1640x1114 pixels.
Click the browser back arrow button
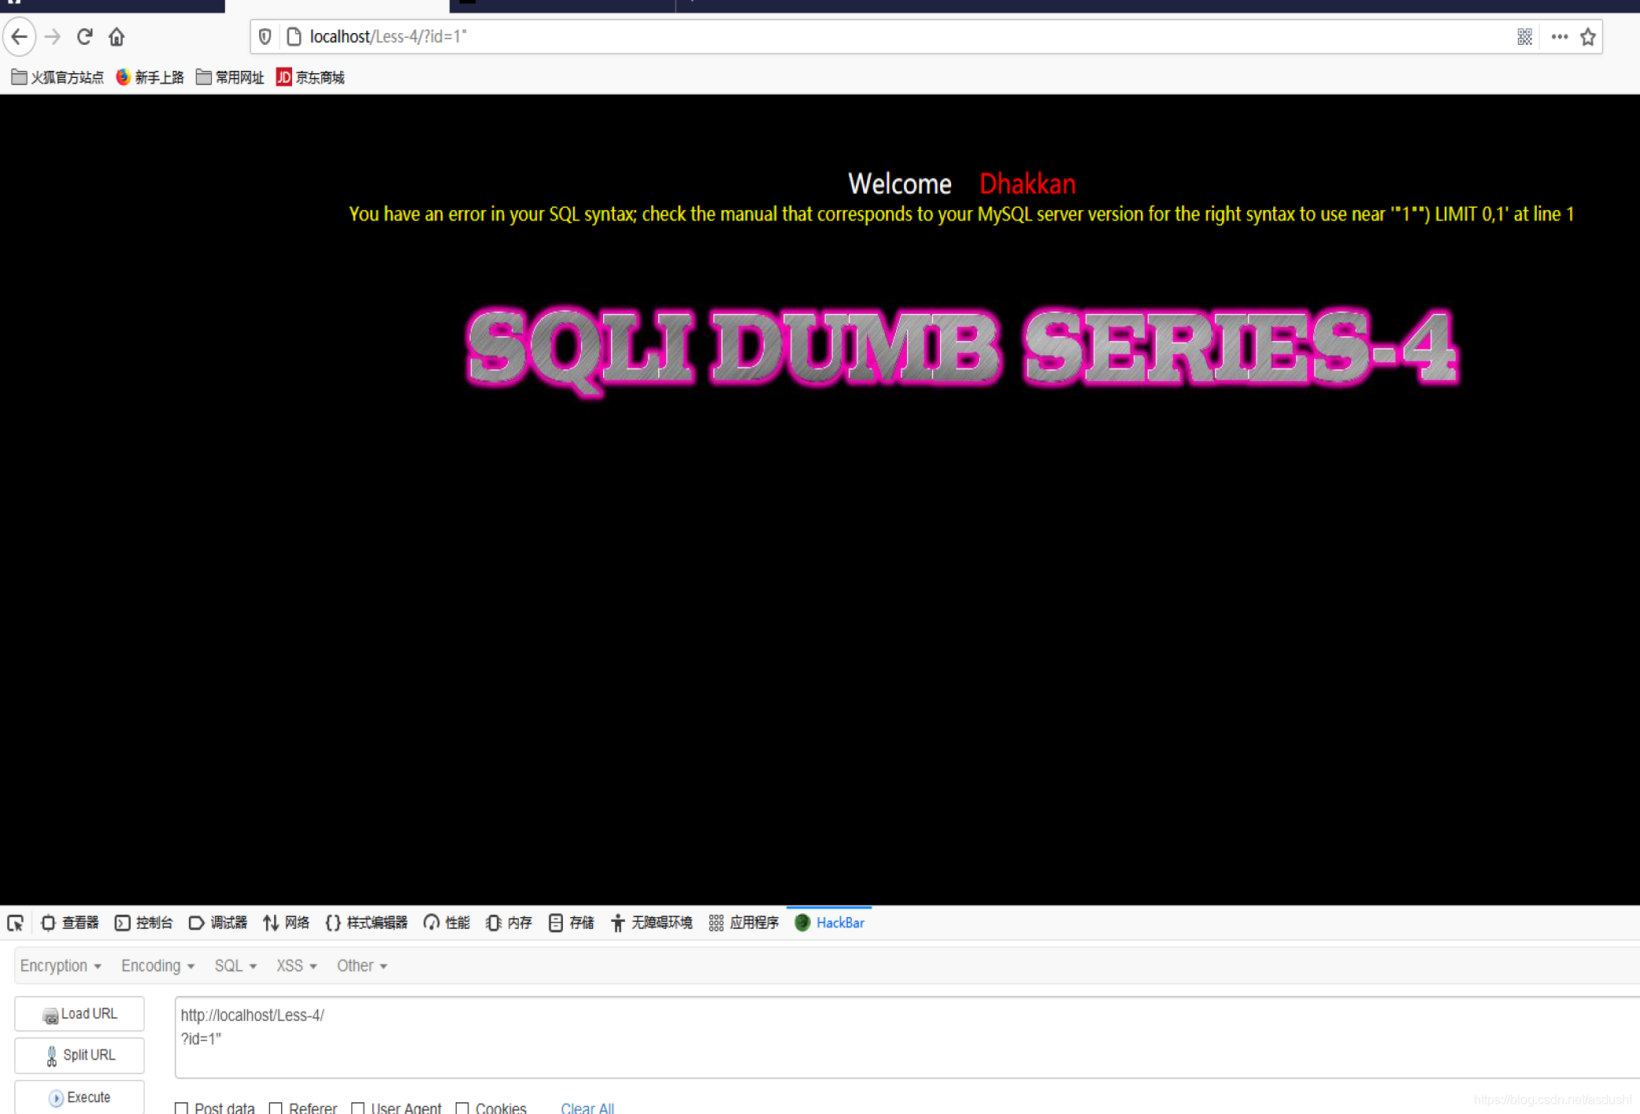pyautogui.click(x=20, y=37)
